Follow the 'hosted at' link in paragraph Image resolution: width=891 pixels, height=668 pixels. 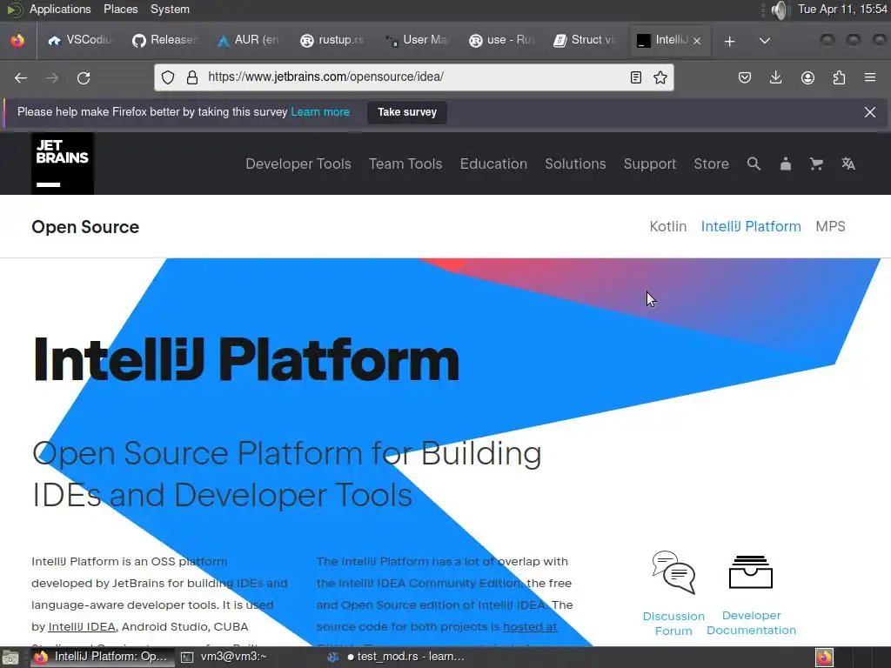pos(530,627)
